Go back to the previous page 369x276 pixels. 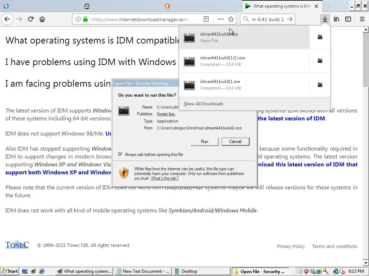pyautogui.click(x=7, y=19)
